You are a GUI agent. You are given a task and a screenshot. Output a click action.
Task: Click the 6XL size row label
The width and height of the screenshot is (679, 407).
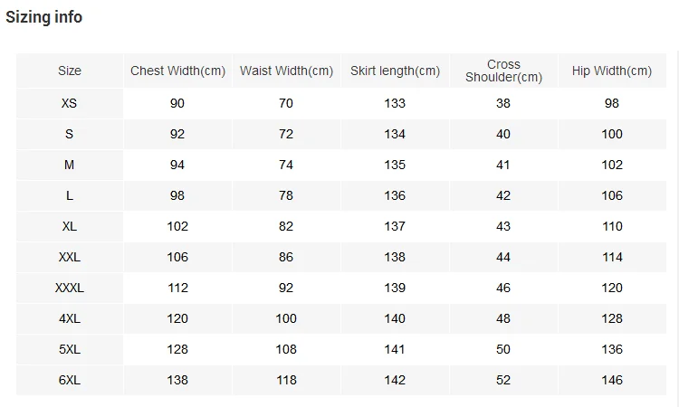point(70,380)
